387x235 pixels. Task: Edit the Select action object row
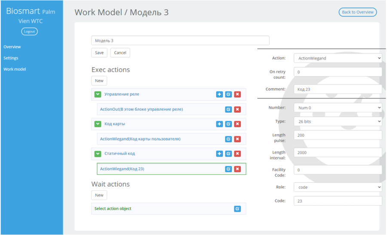(237, 209)
